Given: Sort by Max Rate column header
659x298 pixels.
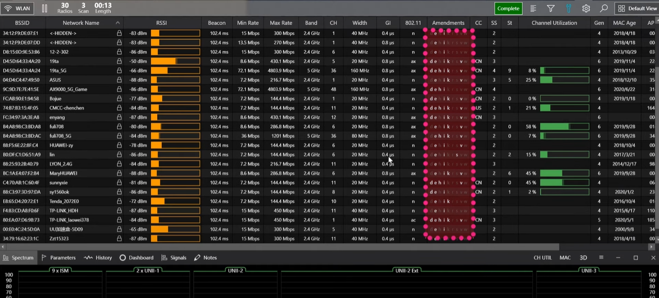Looking at the screenshot, I should pyautogui.click(x=281, y=23).
